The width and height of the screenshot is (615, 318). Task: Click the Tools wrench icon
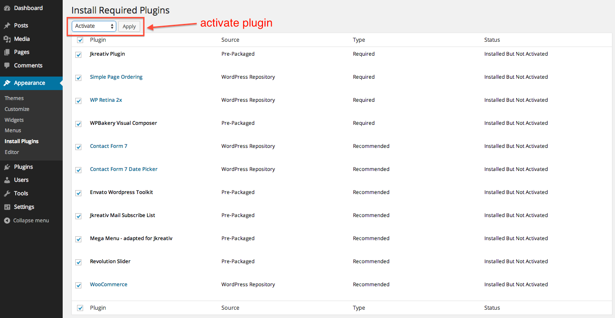[x=7, y=194]
